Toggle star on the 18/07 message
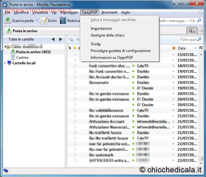Screen dimensions: 206x177 (x=75, y=66)
